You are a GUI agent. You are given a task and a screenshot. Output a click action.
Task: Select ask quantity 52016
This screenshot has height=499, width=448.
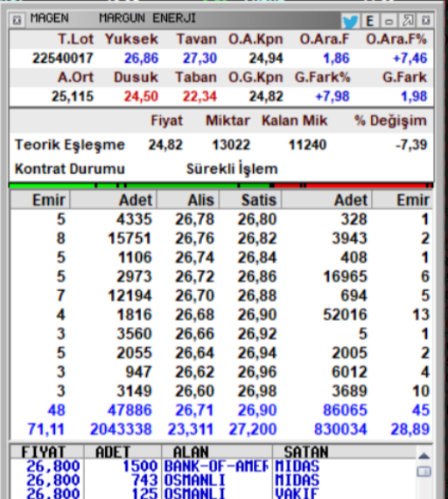coord(346,315)
